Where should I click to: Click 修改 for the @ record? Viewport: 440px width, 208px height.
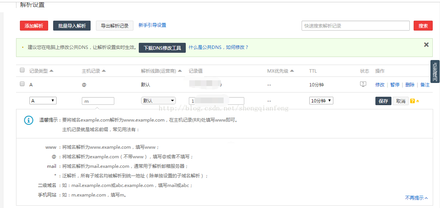tap(380, 84)
